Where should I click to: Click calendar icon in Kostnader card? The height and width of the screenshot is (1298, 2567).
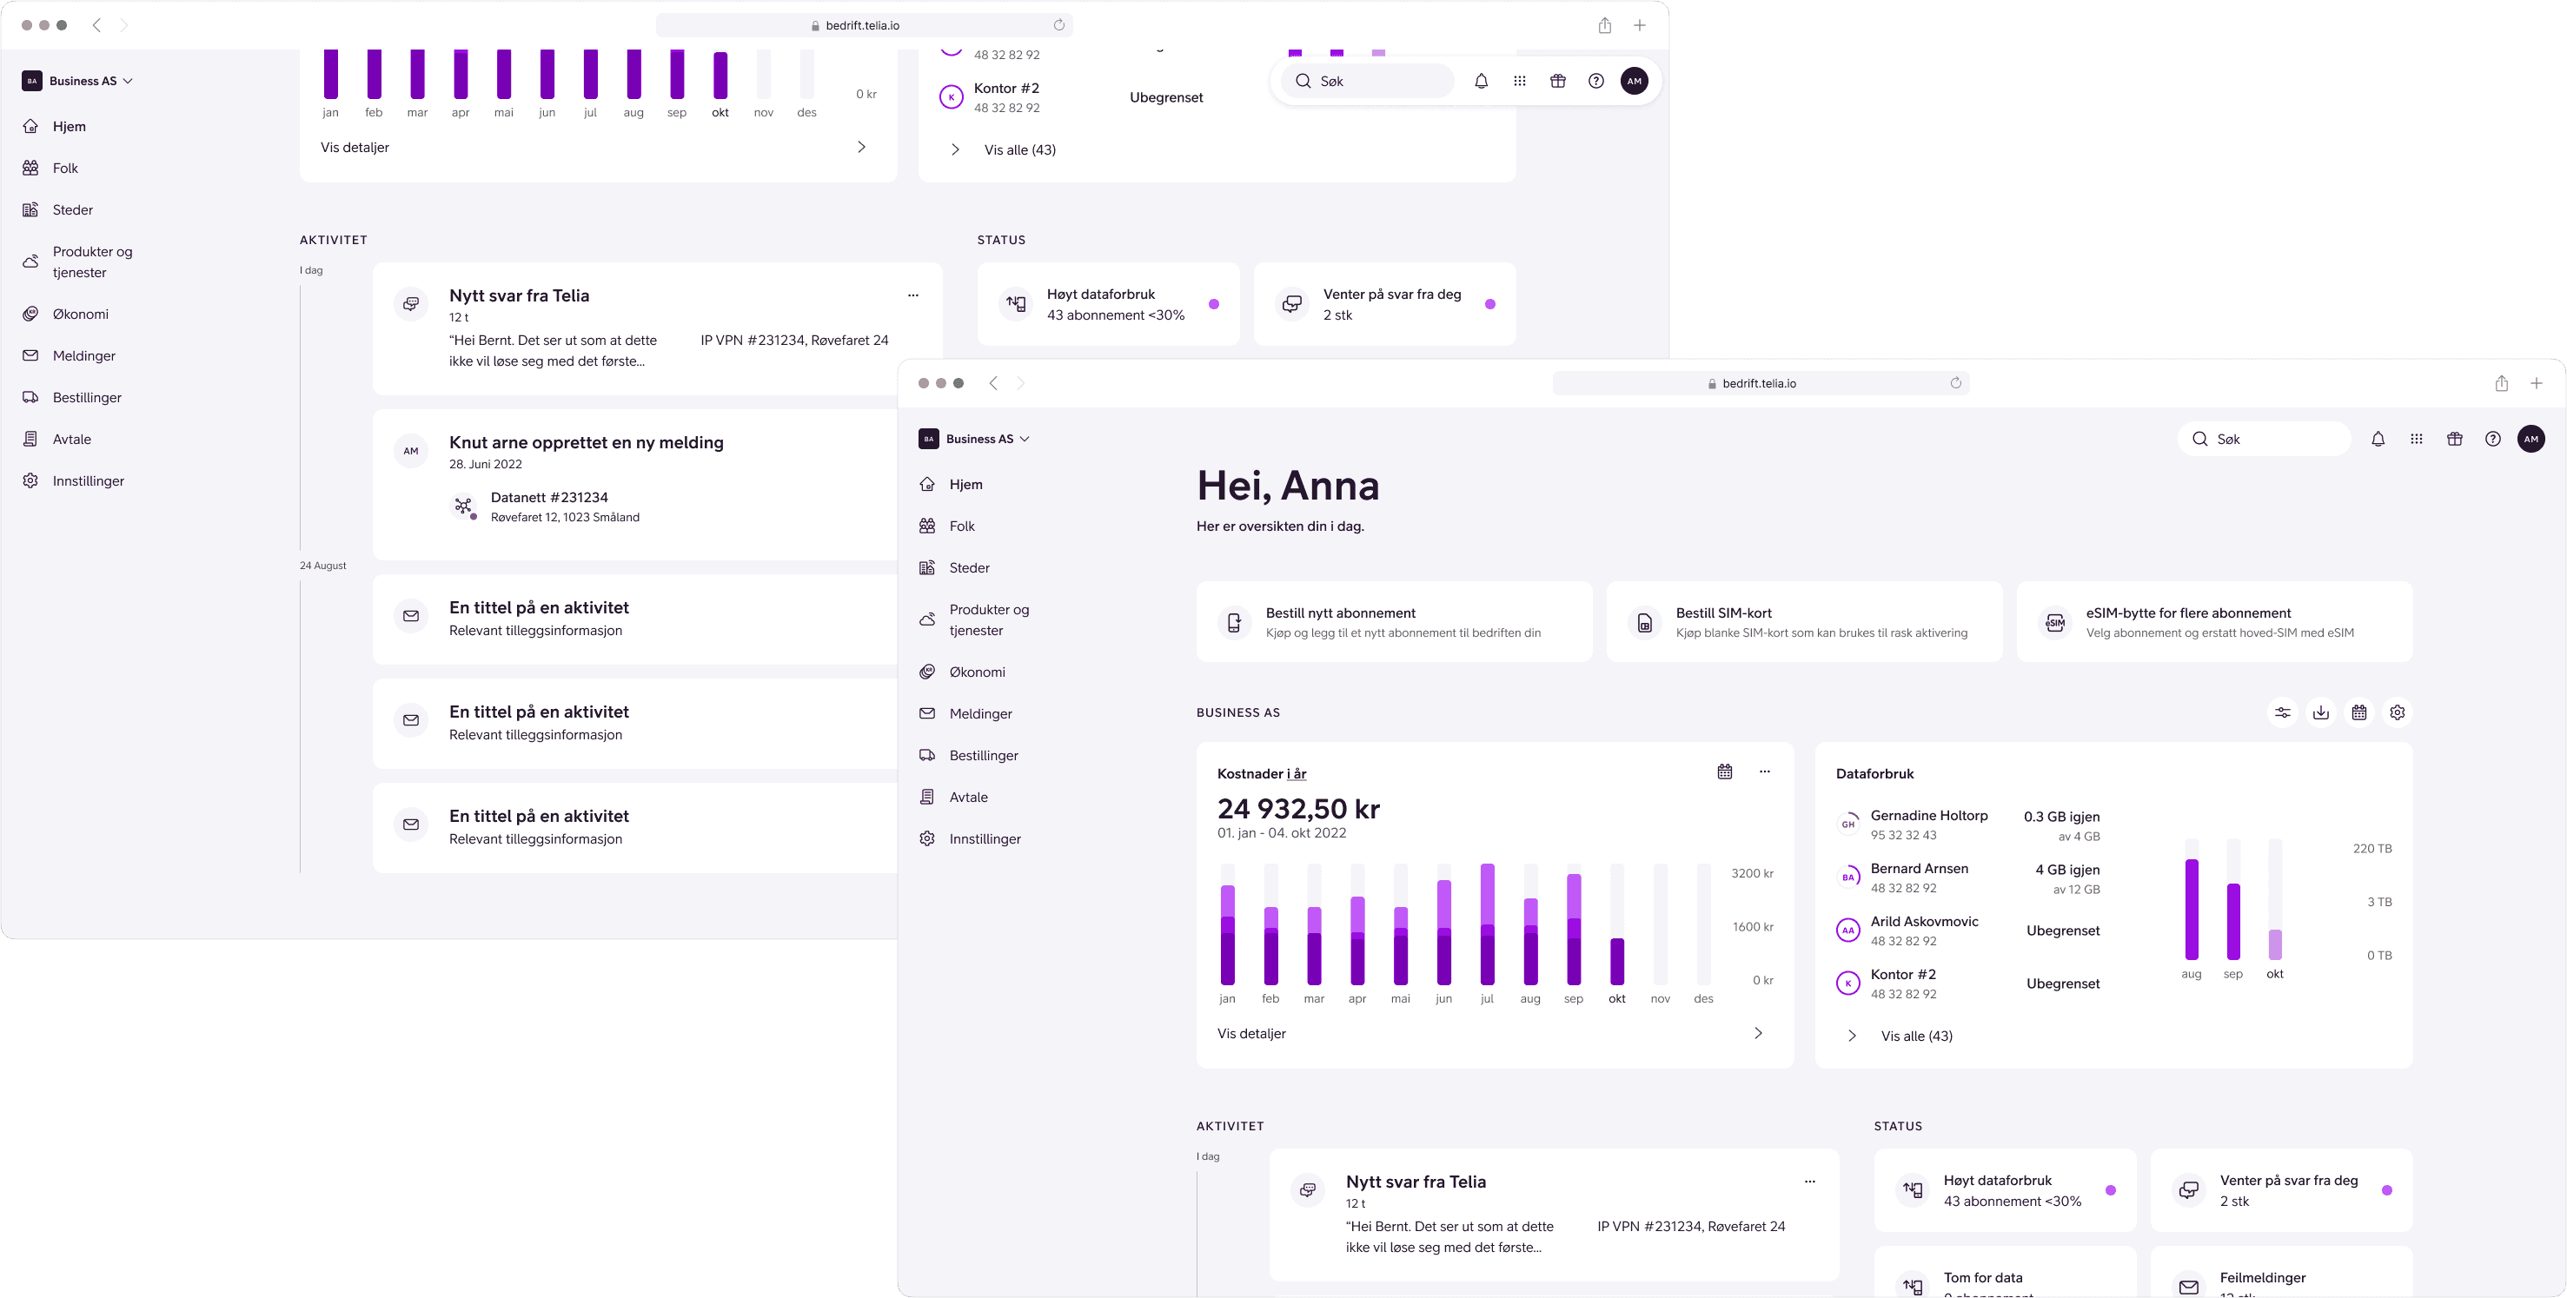coord(1725,771)
